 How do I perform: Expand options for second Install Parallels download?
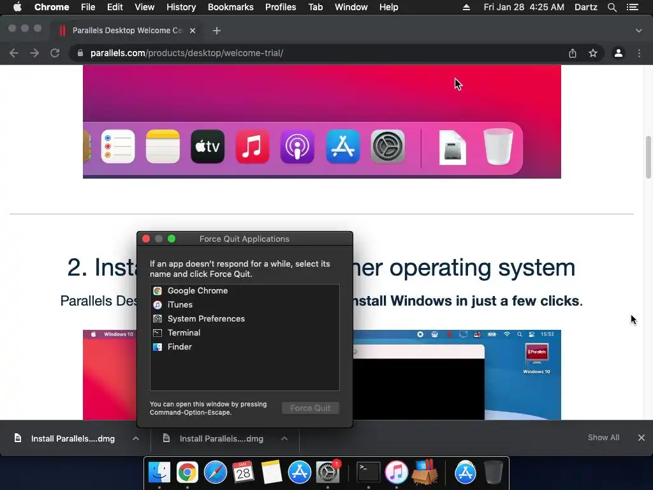[284, 438]
